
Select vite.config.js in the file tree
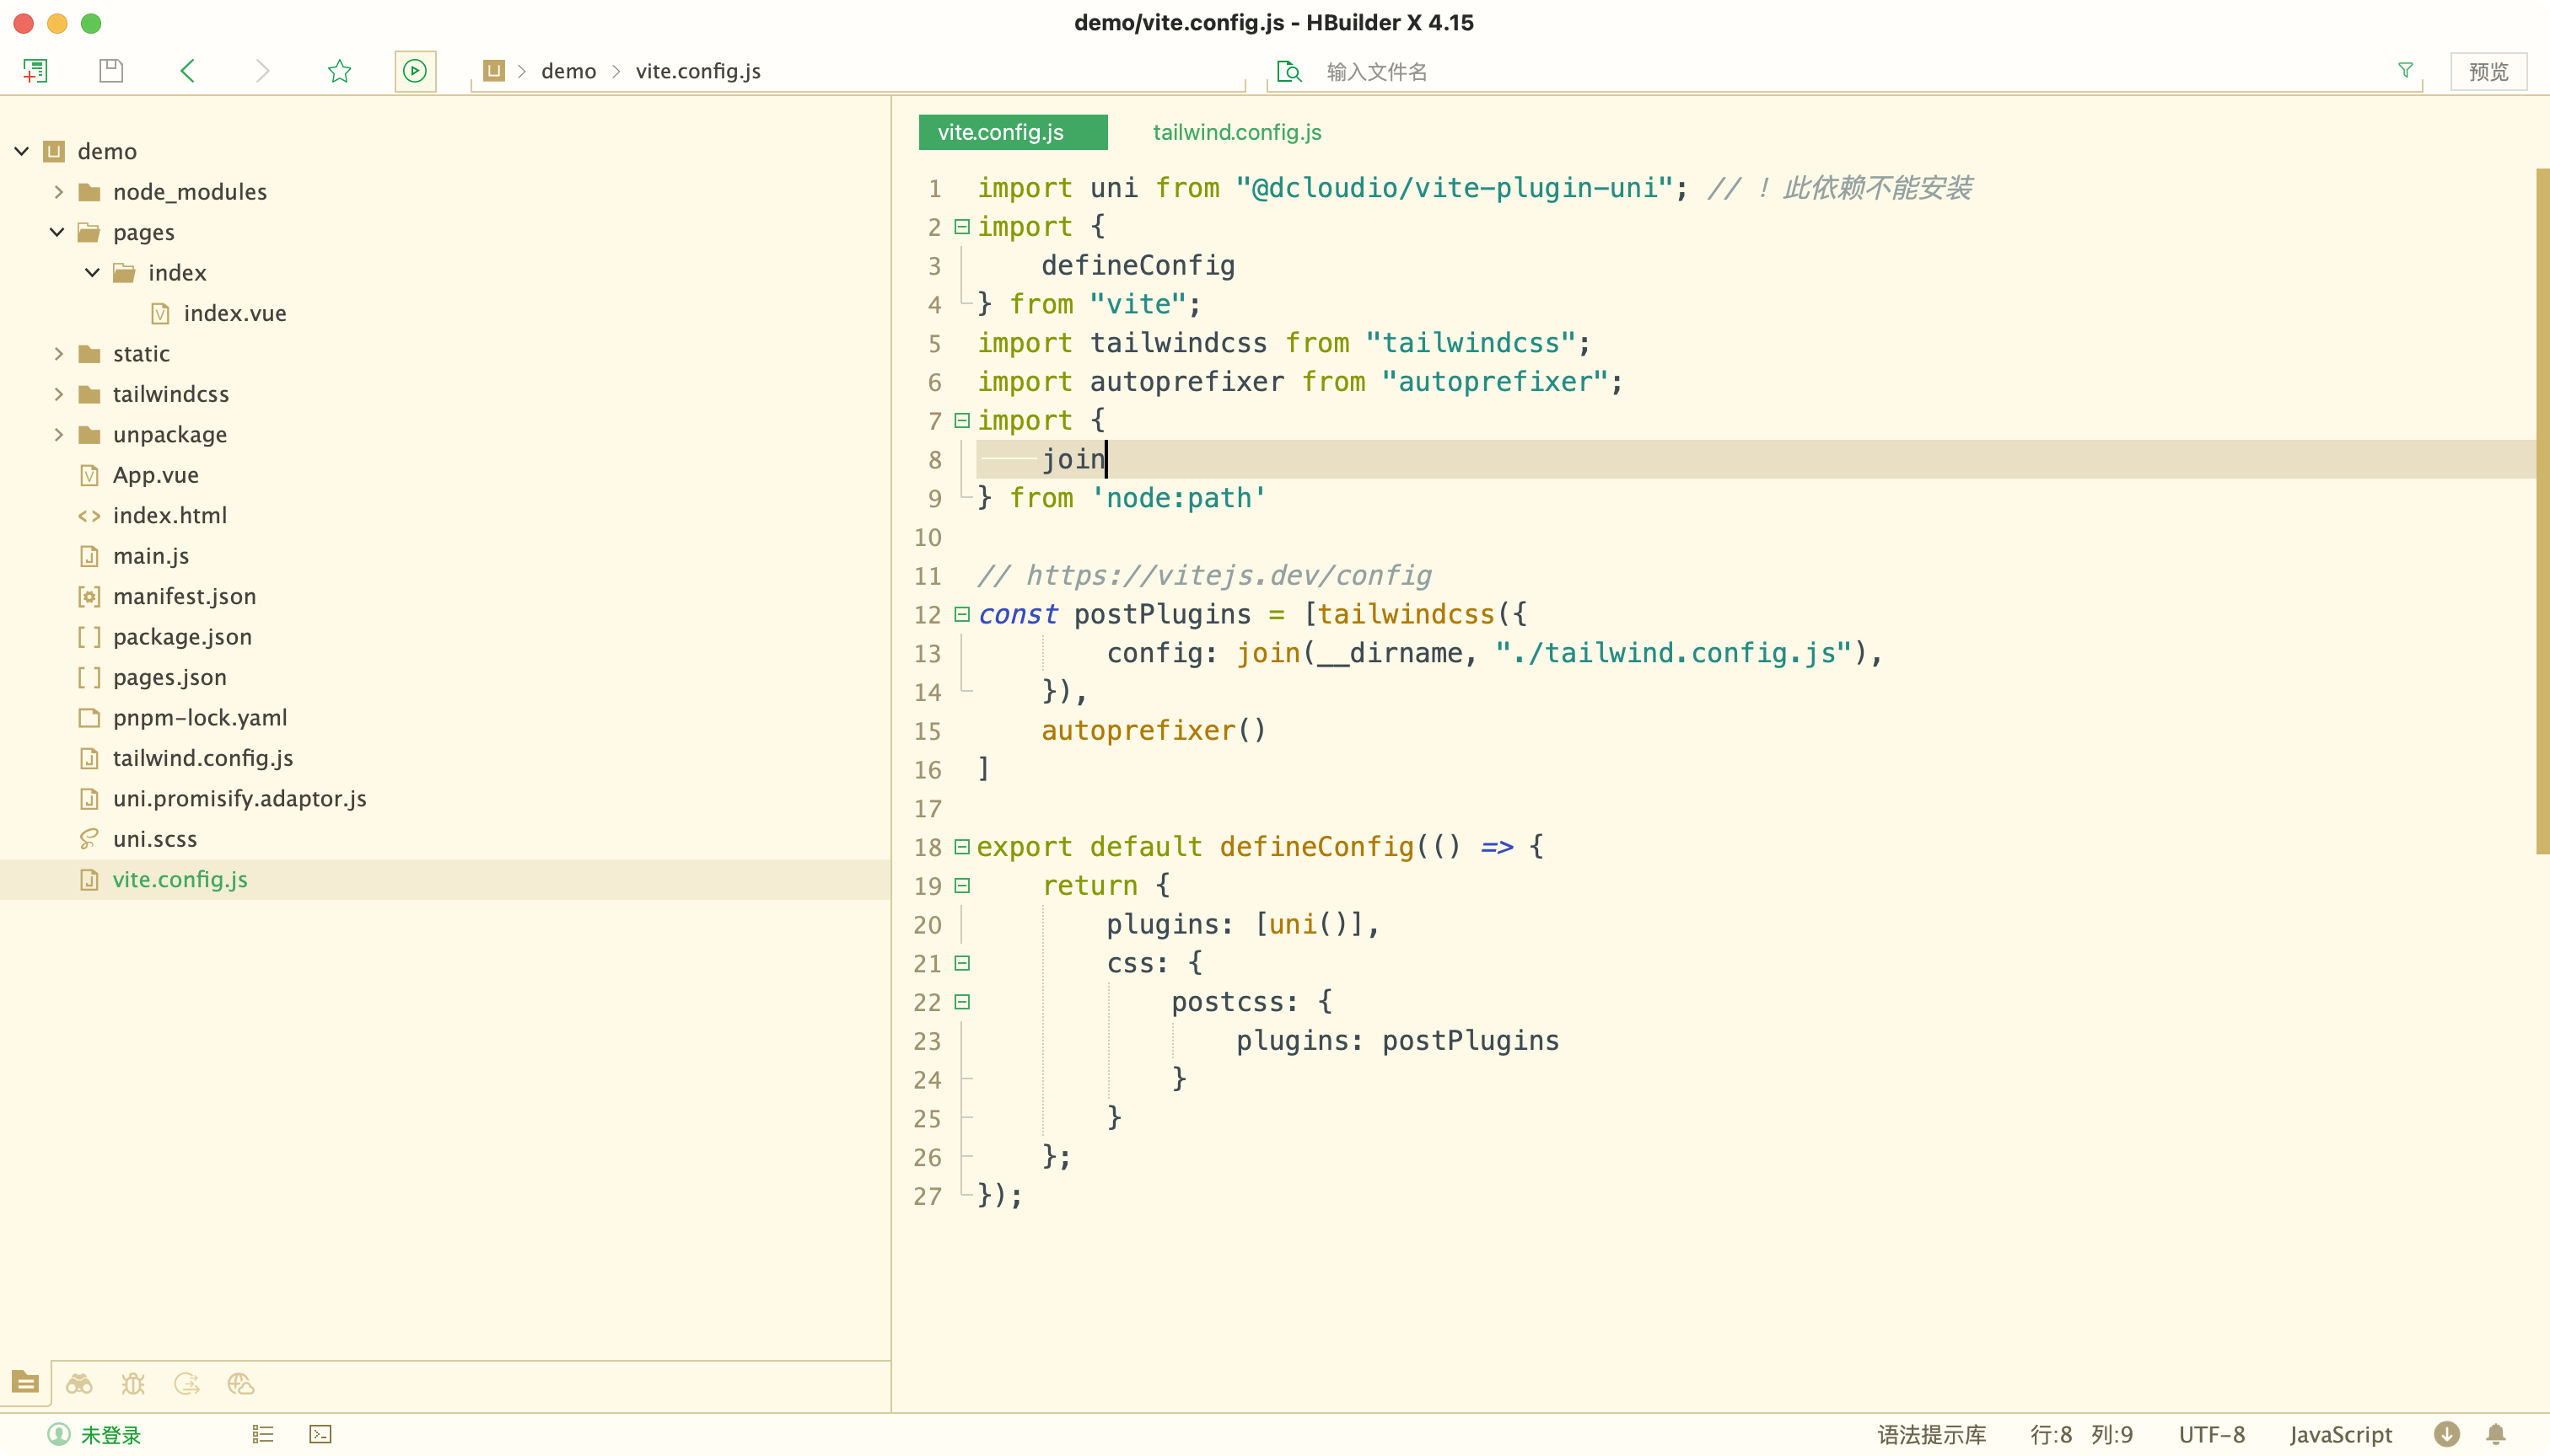pos(180,880)
